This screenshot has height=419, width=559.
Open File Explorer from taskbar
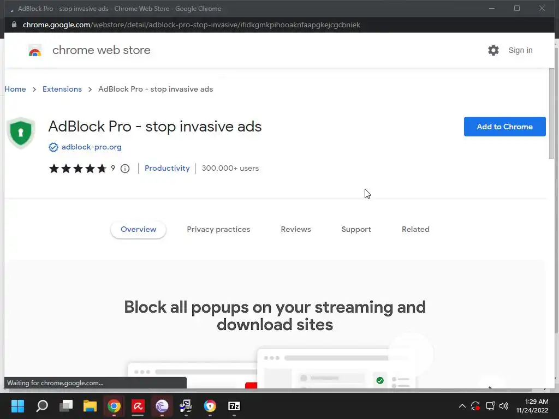click(x=90, y=406)
